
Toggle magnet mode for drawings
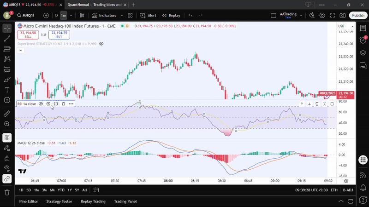click(x=7, y=138)
